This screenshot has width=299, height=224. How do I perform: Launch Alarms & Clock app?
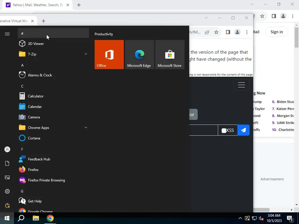point(53,75)
